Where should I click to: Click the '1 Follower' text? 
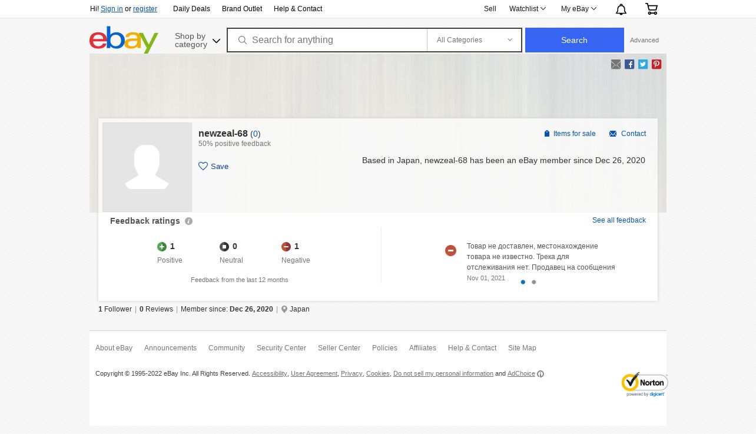(115, 309)
